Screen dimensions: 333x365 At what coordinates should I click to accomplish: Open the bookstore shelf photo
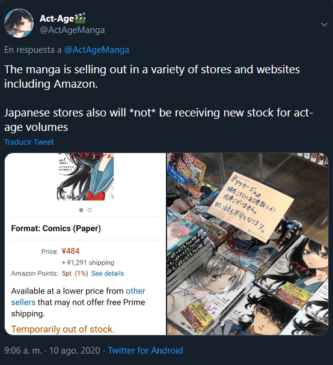click(x=248, y=244)
